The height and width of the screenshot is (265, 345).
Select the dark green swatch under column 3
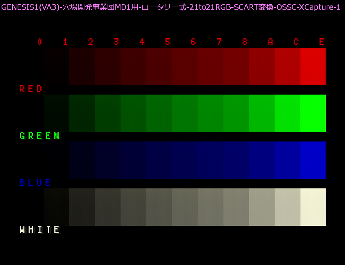[108, 113]
